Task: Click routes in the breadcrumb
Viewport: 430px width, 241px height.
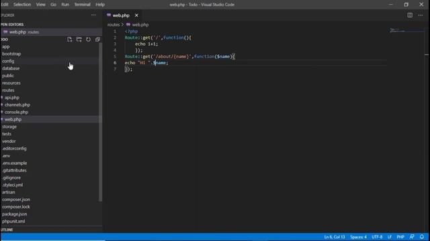Action: (x=114, y=25)
